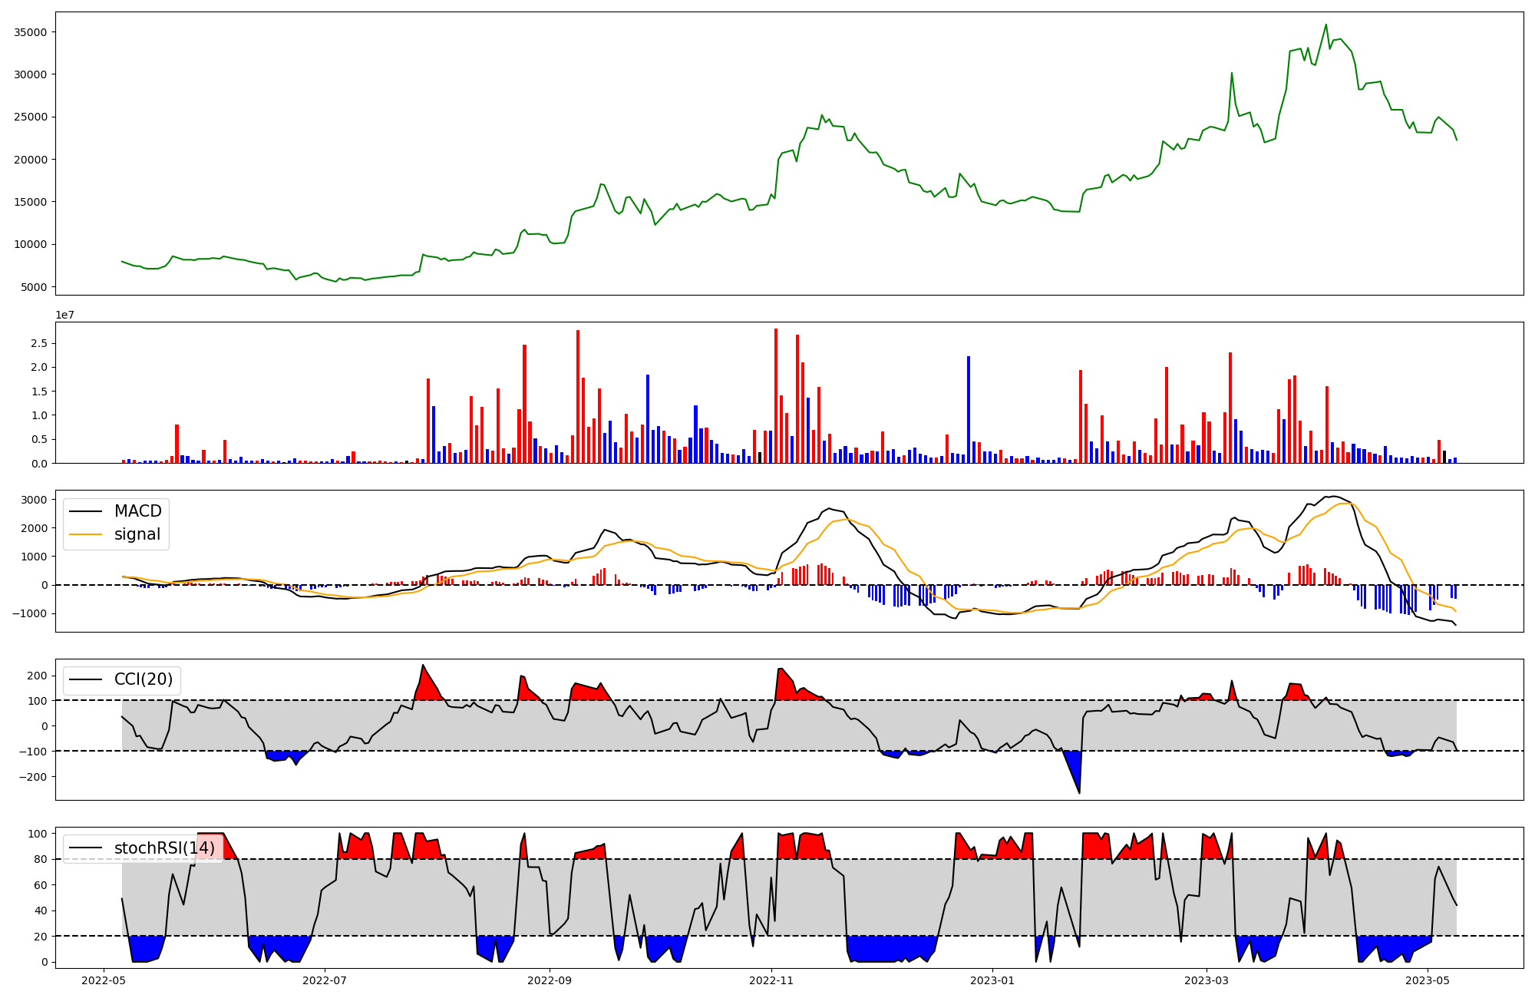
Task: Click the 2023-03 x-axis date label
Action: (x=1207, y=980)
